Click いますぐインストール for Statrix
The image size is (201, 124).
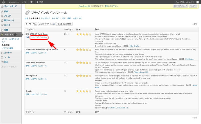coord(39,94)
